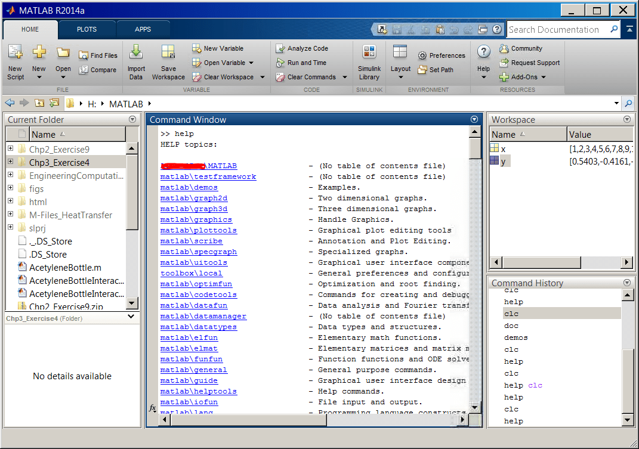Open the matlab\demos help link

[x=189, y=187]
